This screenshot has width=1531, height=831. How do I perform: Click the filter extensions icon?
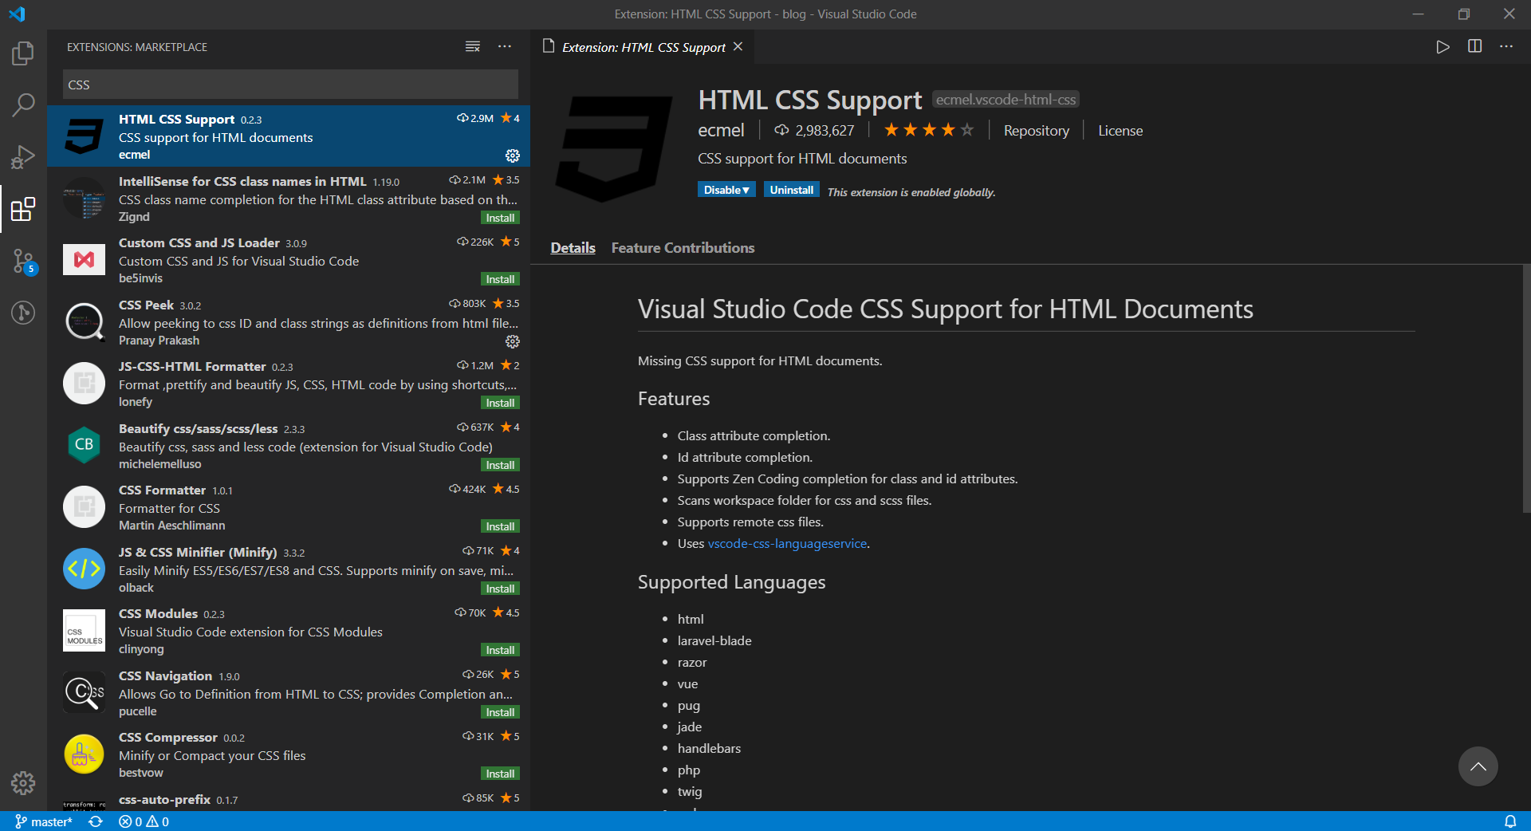(x=472, y=47)
